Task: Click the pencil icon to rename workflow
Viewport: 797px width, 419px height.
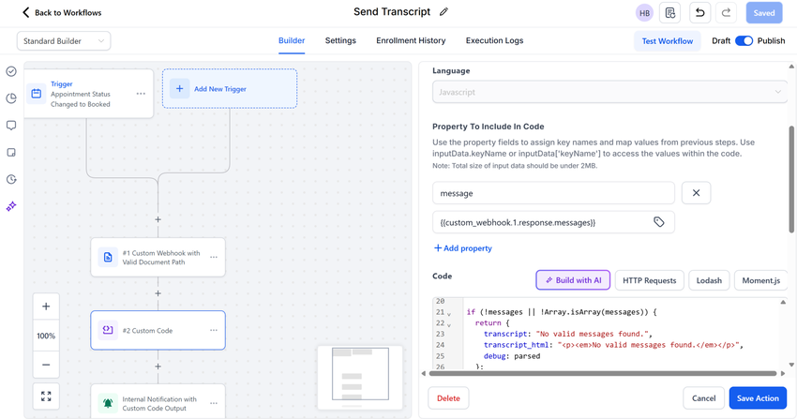Action: (x=444, y=12)
